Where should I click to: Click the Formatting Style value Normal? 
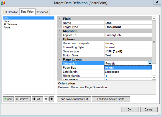pos(128,47)
